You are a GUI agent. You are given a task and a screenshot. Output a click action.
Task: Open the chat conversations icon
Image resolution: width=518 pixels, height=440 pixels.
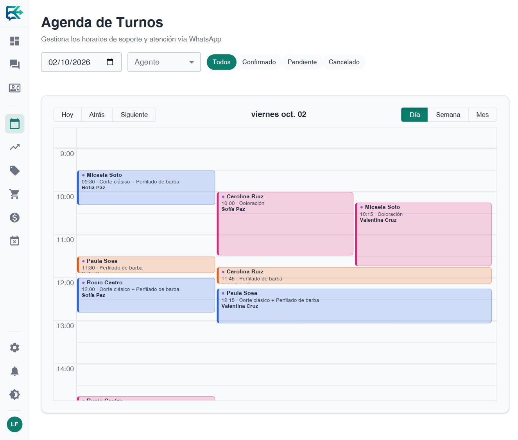click(14, 65)
